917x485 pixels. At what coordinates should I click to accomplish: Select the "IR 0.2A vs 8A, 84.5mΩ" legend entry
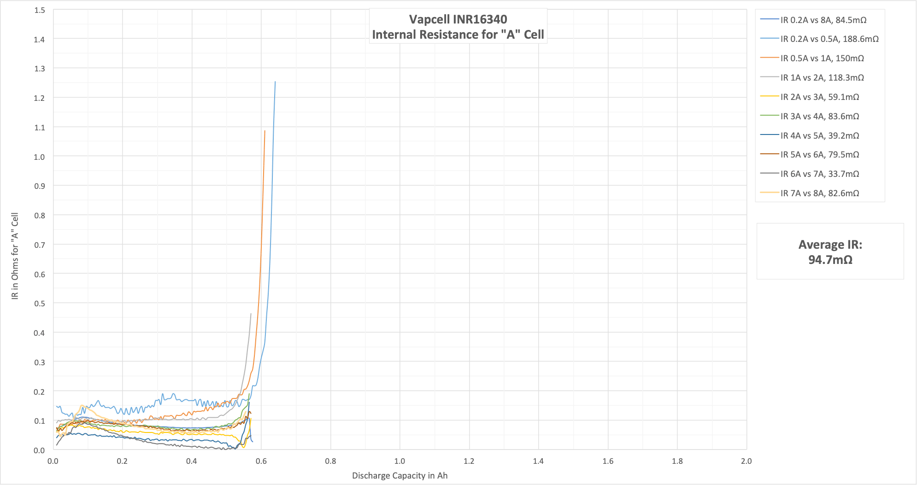coord(823,20)
